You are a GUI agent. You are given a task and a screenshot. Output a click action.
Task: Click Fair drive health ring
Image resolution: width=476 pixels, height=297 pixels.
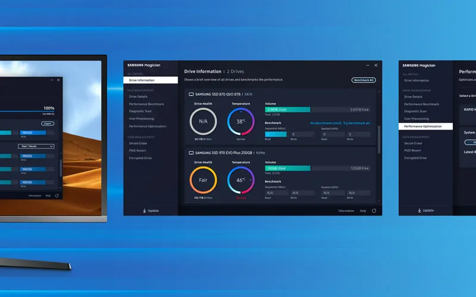pyautogui.click(x=203, y=179)
